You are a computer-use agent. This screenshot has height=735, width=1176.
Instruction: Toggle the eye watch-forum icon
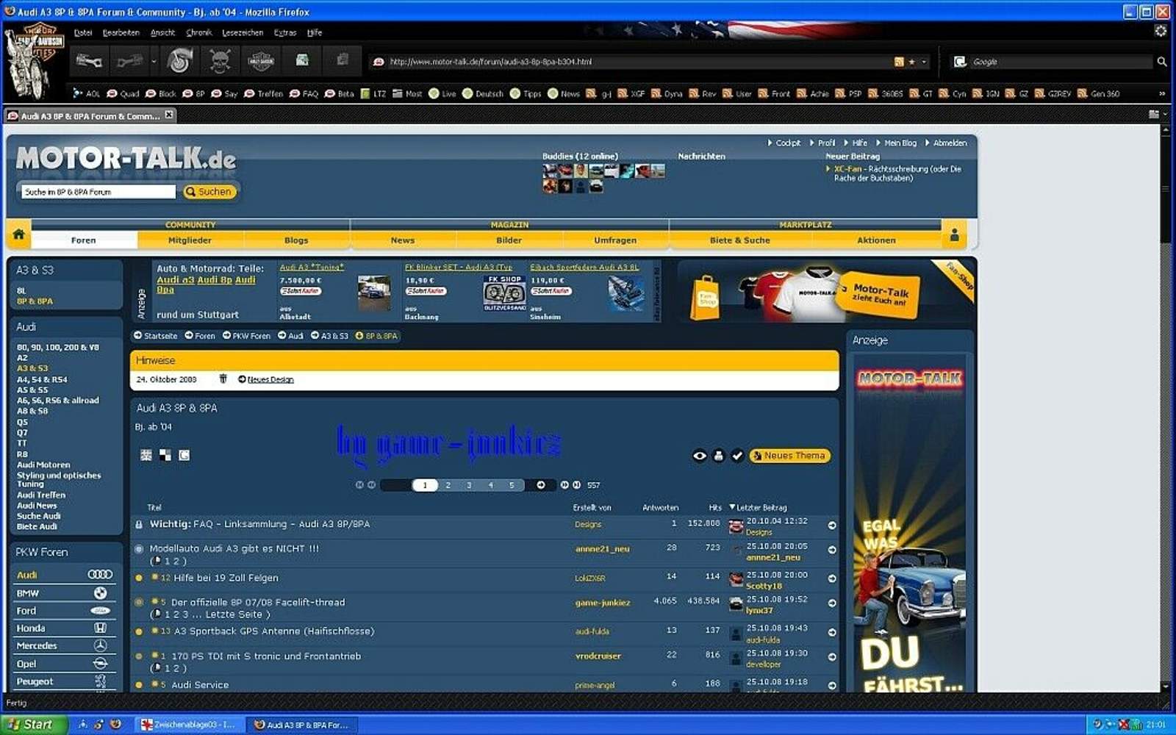[x=700, y=456]
